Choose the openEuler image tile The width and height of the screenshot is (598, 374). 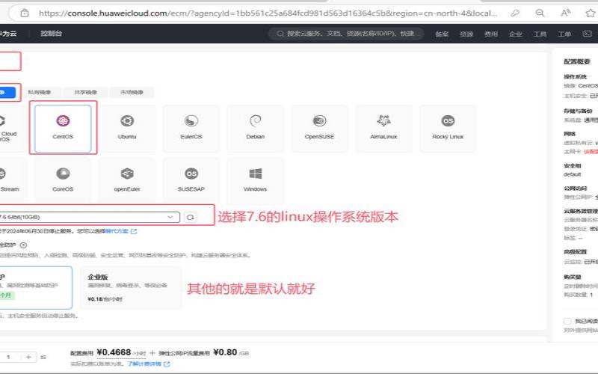(127, 180)
